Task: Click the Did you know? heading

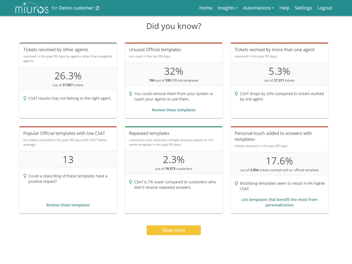Action: [x=174, y=26]
